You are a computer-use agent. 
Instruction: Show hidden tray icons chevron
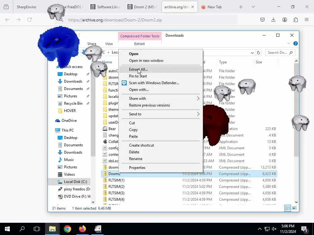coord(259,229)
